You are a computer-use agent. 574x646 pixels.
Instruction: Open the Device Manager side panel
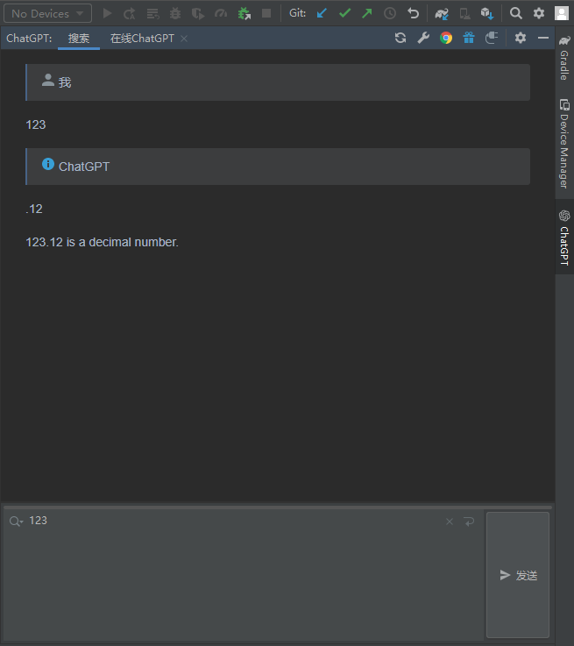(564, 144)
